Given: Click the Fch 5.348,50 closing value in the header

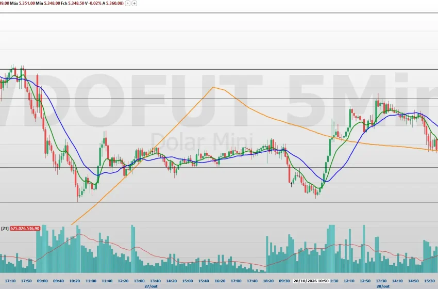Looking at the screenshot, I should click(x=72, y=4).
